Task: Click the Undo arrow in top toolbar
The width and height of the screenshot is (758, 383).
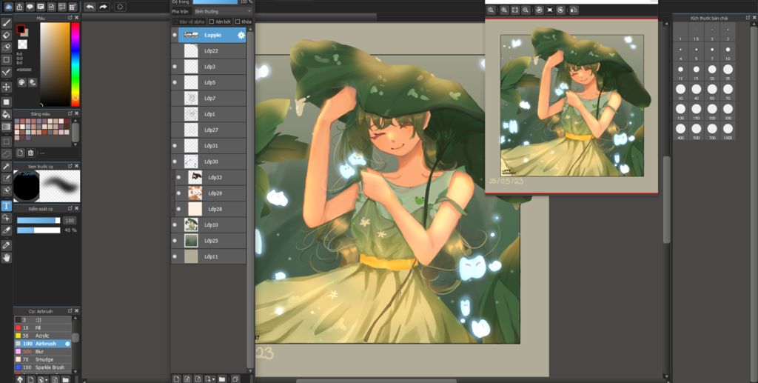Action: click(90, 7)
